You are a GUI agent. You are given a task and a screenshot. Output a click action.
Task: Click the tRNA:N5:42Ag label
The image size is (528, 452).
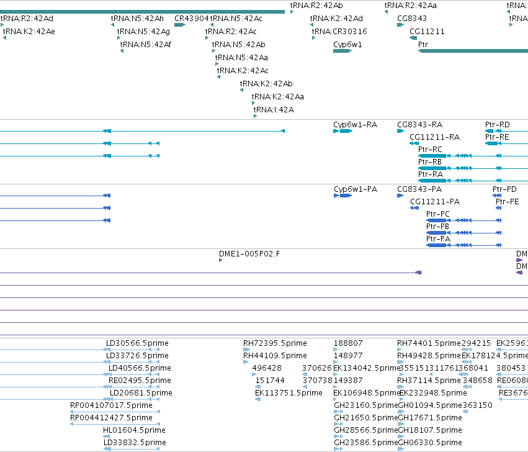pyautogui.click(x=143, y=32)
